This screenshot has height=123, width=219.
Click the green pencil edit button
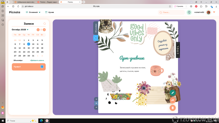[x=173, y=93]
